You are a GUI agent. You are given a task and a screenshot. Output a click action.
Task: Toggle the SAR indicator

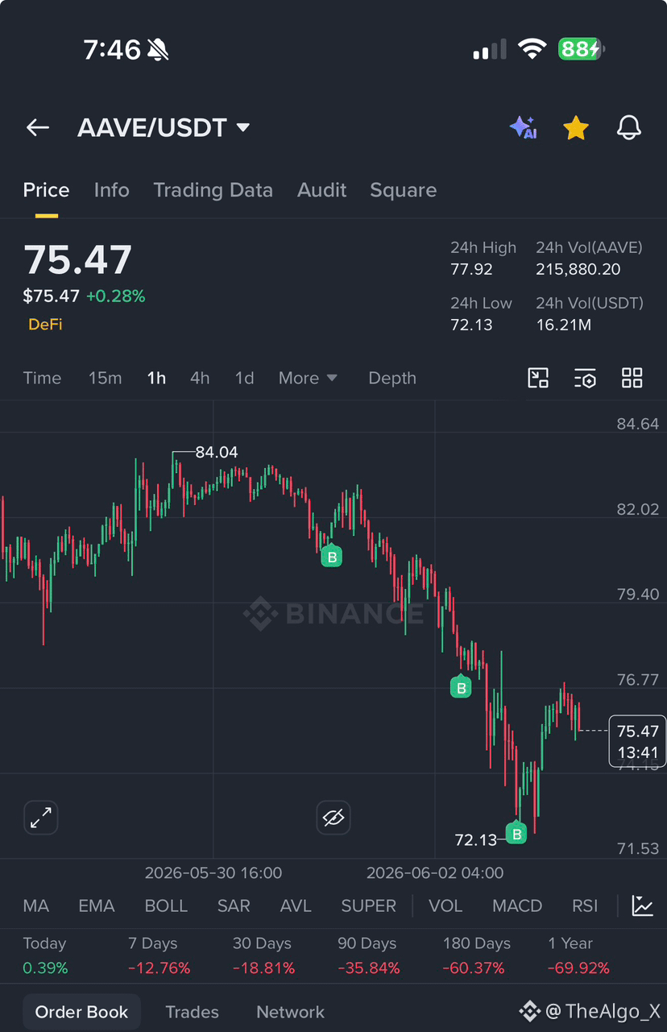click(234, 906)
